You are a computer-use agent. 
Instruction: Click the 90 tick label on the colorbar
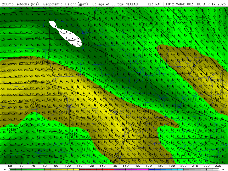pos(56,166)
